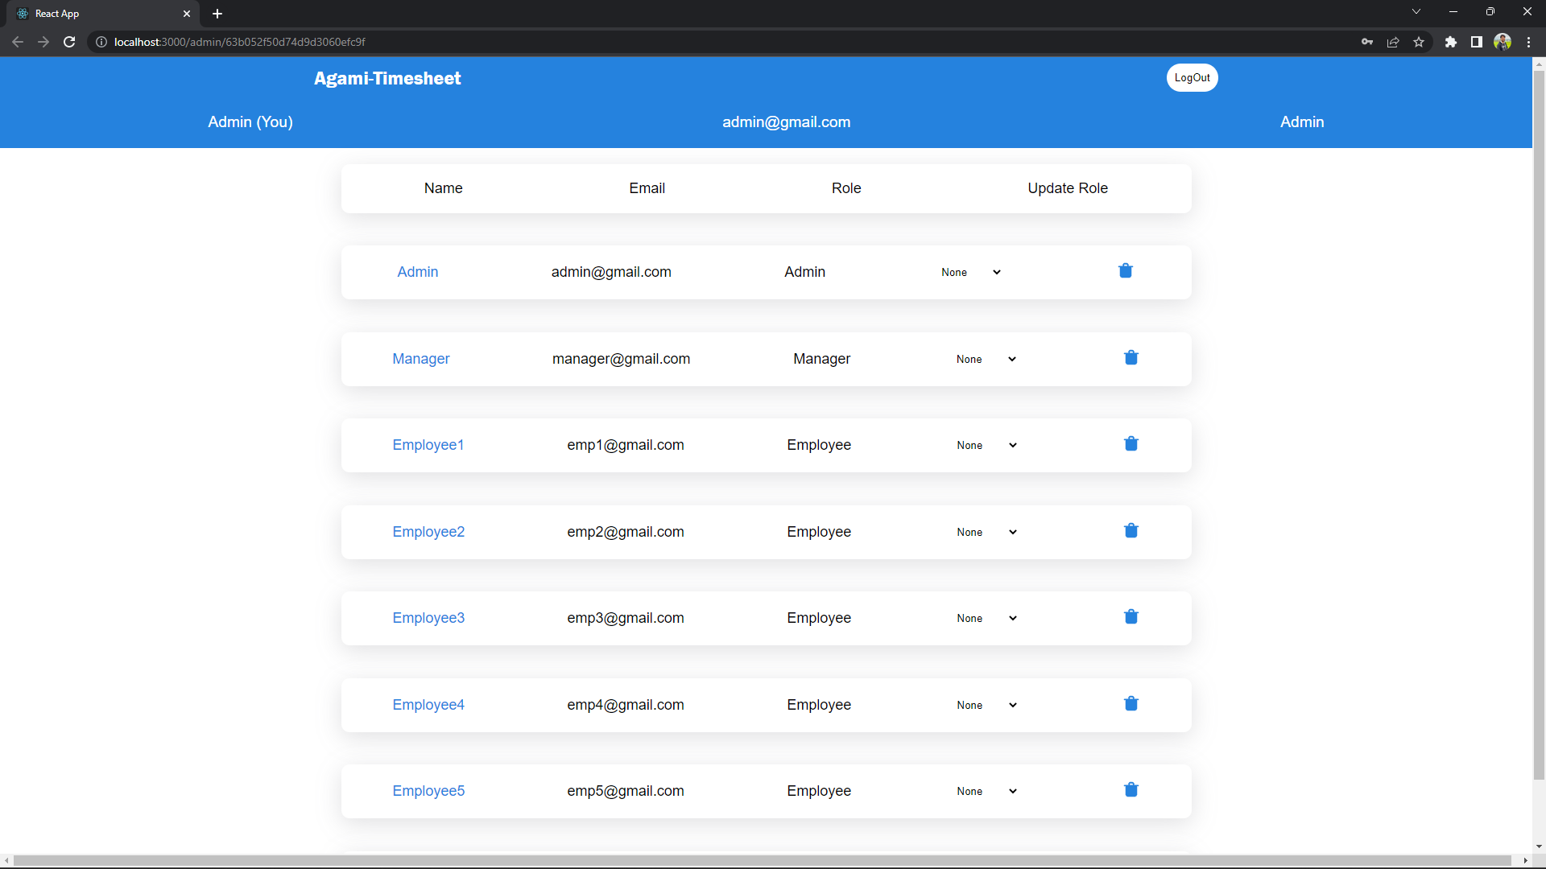
Task: Delete Employee3 with the trash icon
Action: (1131, 616)
